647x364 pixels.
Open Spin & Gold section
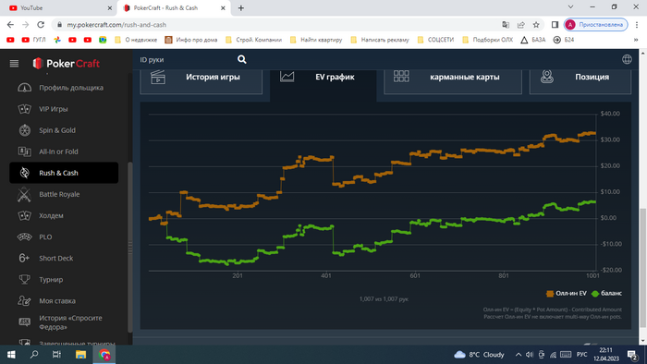64,130
